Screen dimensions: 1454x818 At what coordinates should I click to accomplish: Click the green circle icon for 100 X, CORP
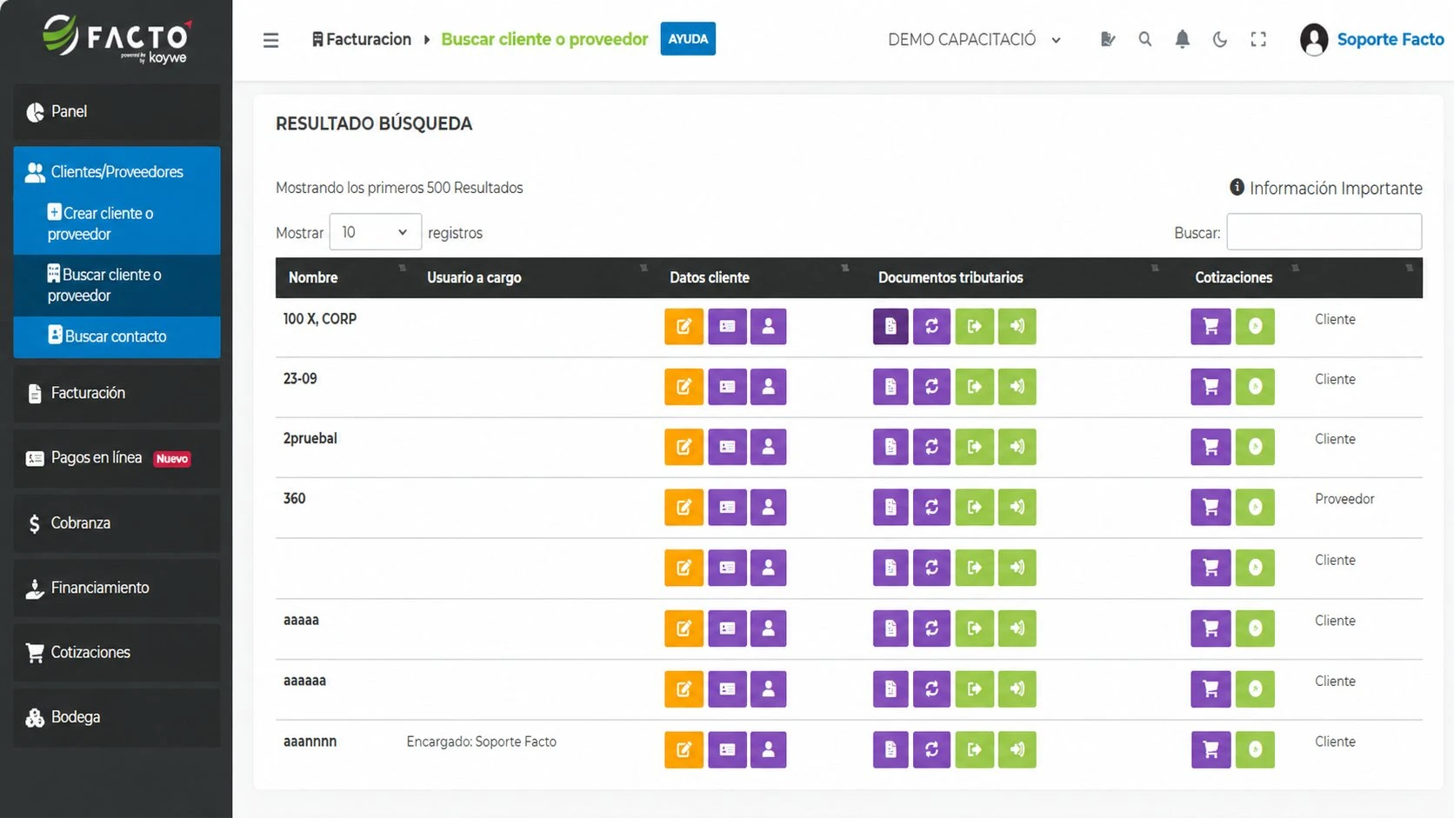tap(1255, 327)
